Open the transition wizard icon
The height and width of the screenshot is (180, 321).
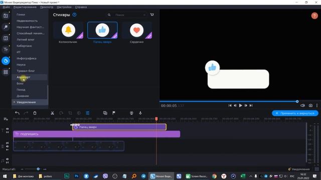pyautogui.click(x=105, y=113)
